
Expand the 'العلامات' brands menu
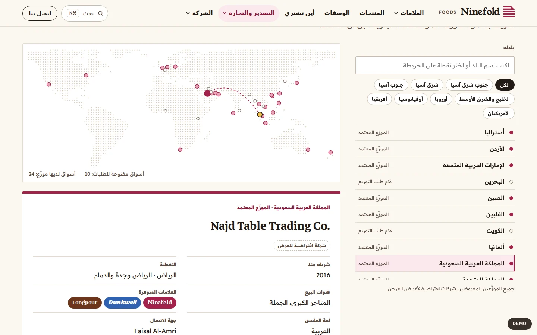pos(409,13)
